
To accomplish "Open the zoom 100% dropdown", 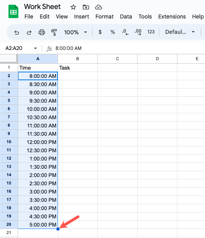I will [75, 32].
